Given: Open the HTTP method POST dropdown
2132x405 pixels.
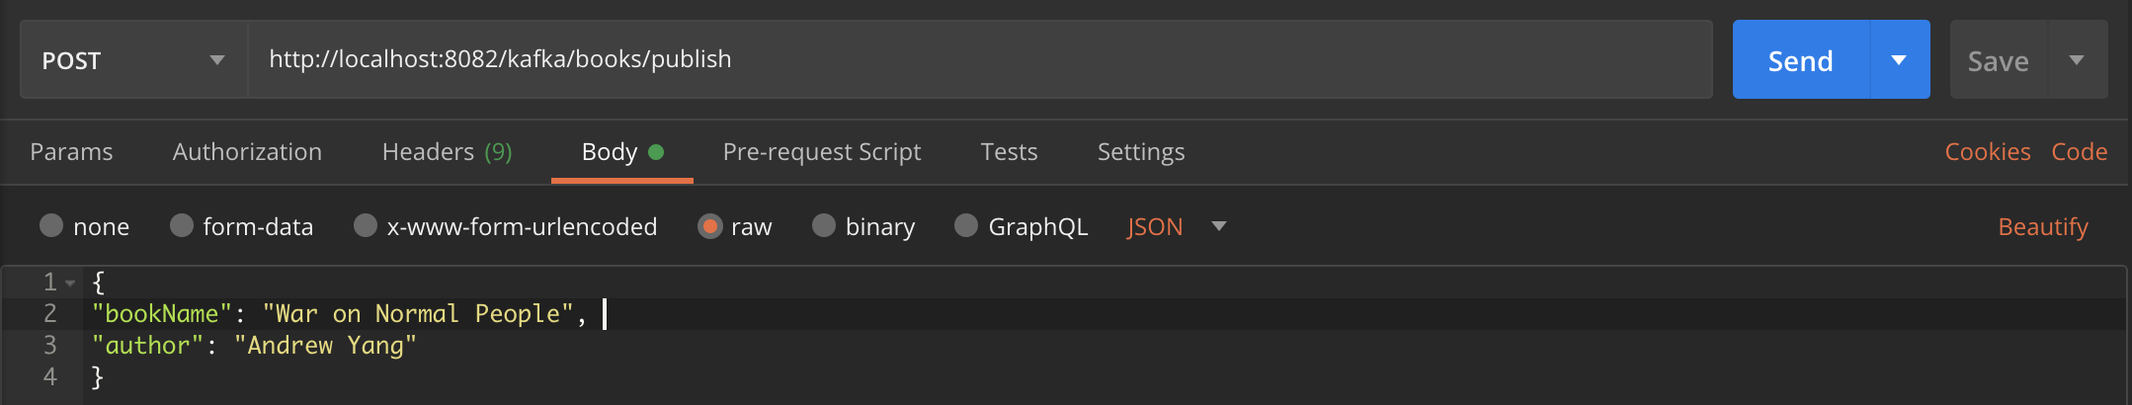Looking at the screenshot, I should [x=132, y=60].
